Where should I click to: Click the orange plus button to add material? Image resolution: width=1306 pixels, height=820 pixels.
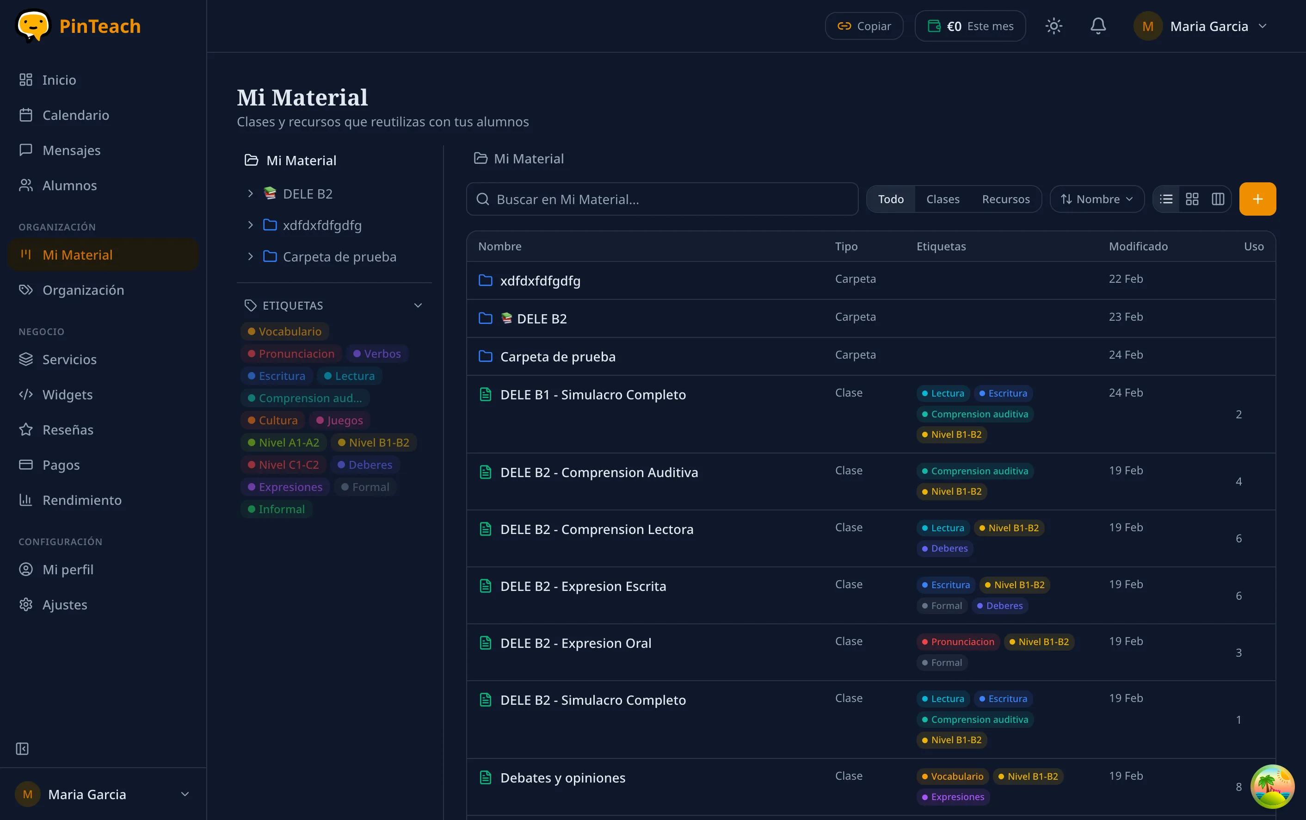tap(1257, 199)
